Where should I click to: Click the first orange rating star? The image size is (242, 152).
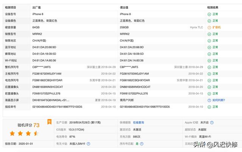[x=12, y=133]
